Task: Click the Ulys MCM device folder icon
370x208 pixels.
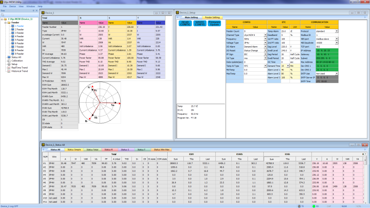Action: 5,19
